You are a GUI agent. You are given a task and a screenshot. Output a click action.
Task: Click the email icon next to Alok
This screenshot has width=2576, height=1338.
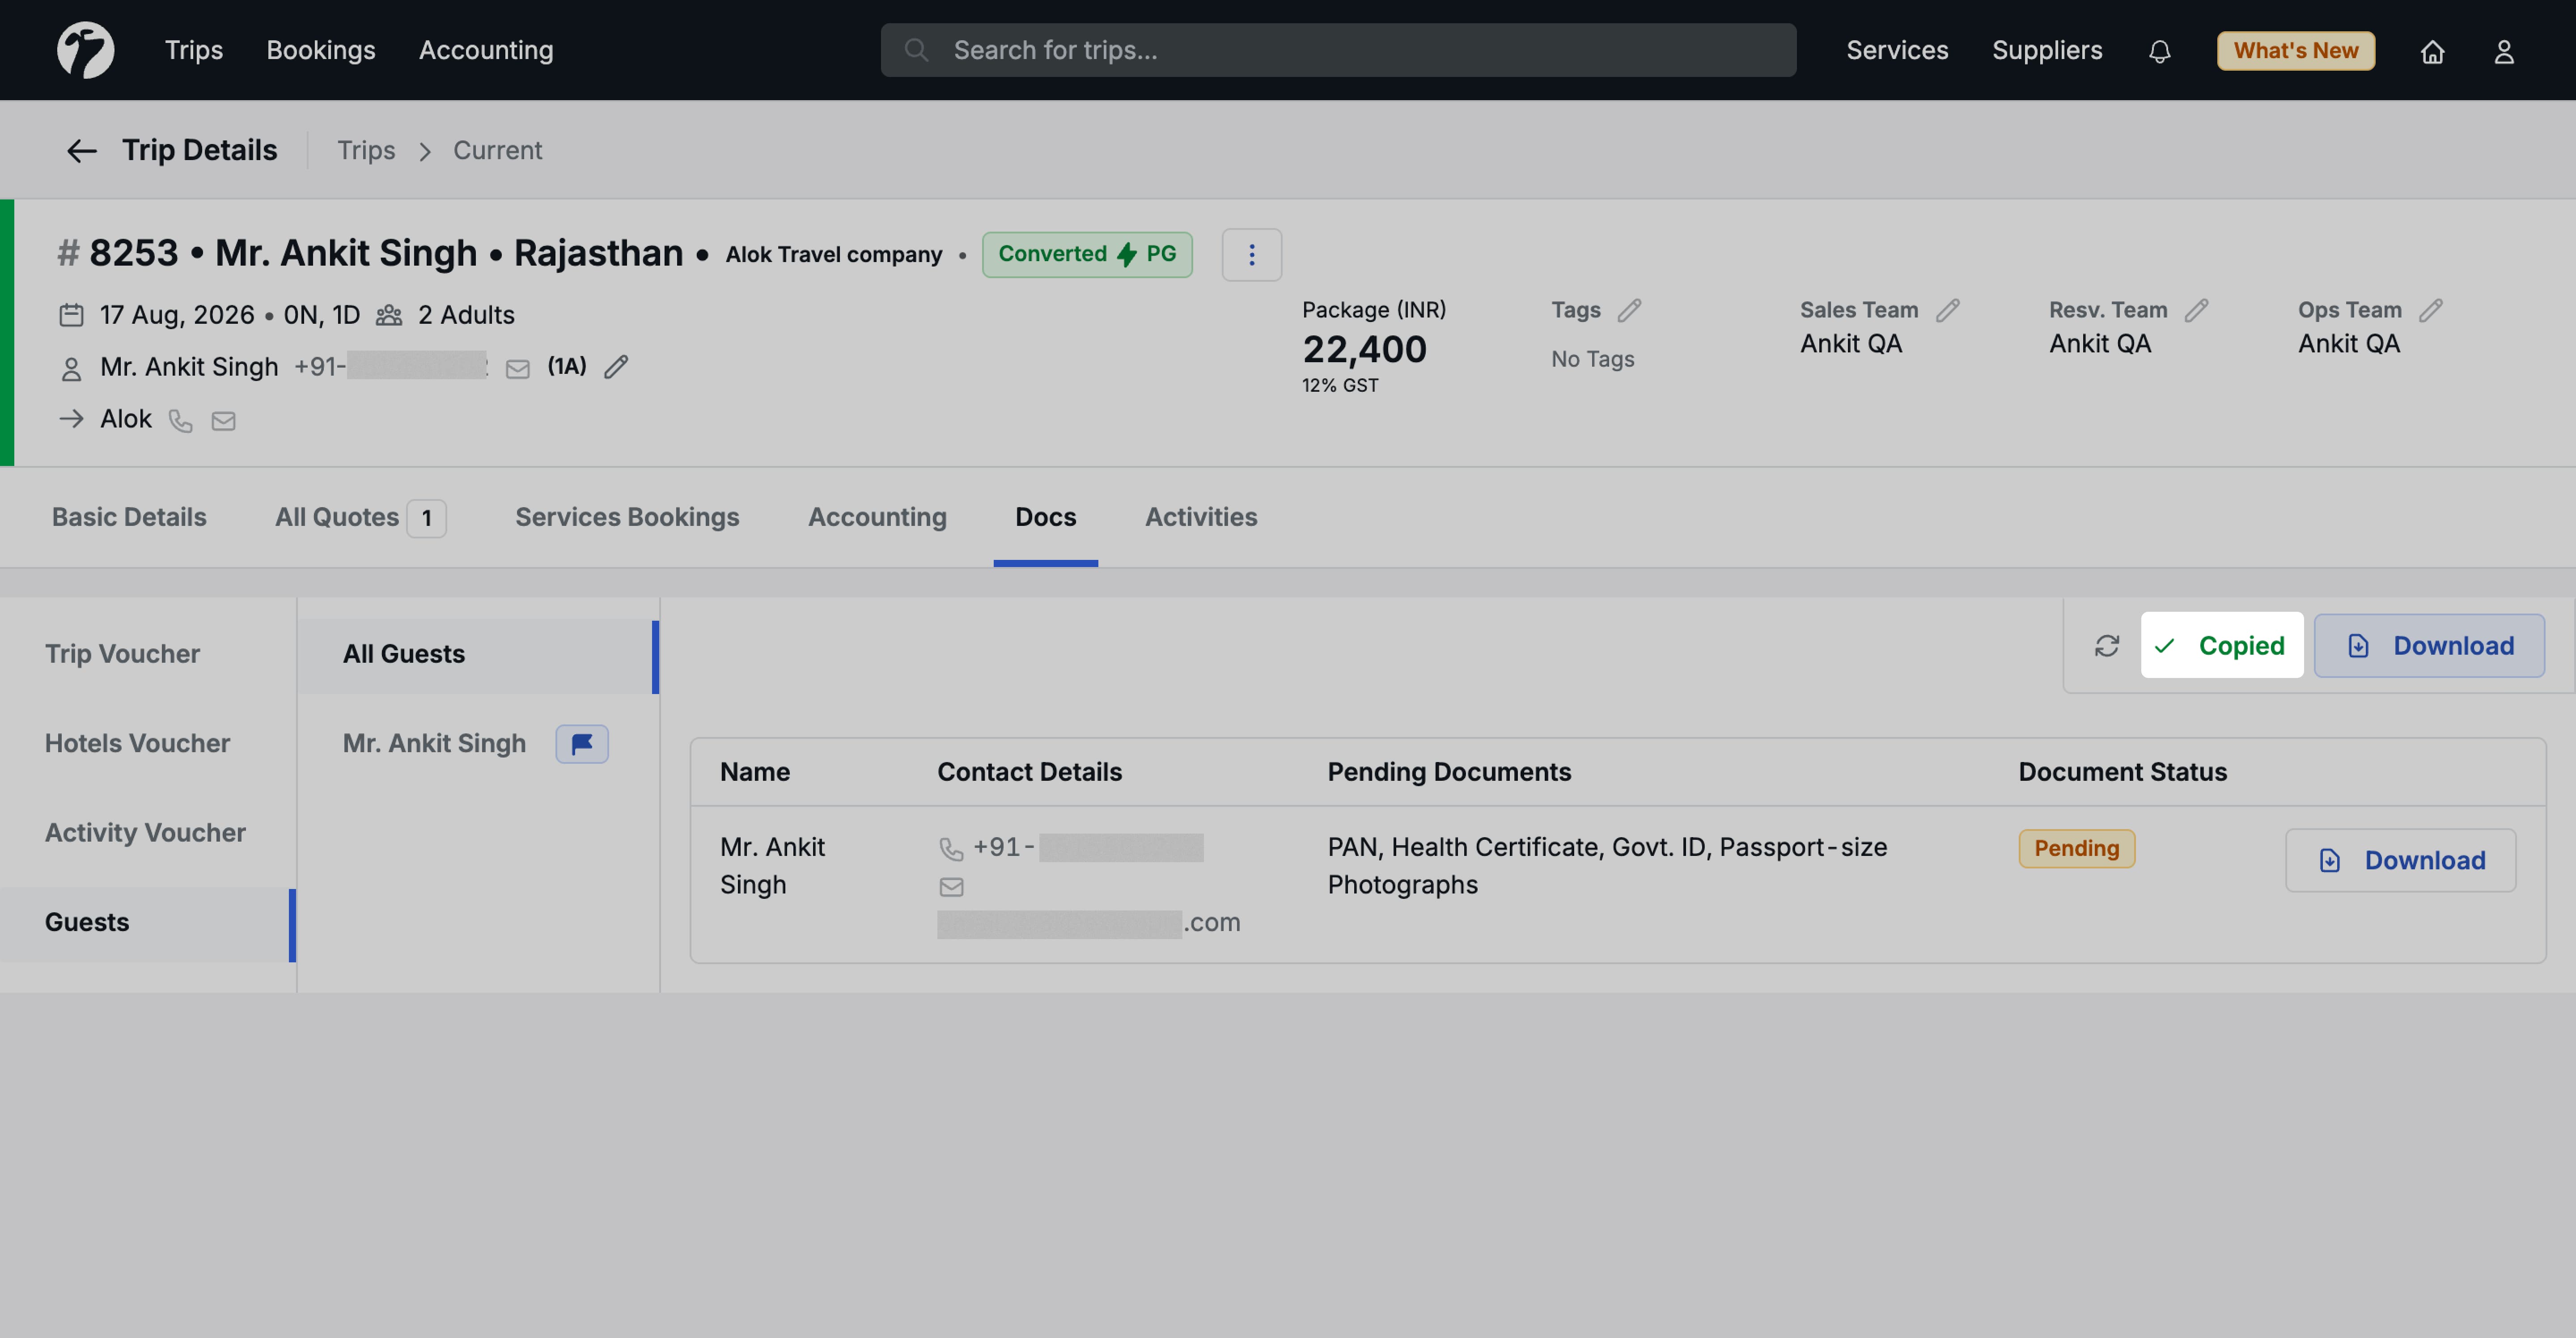tap(223, 421)
